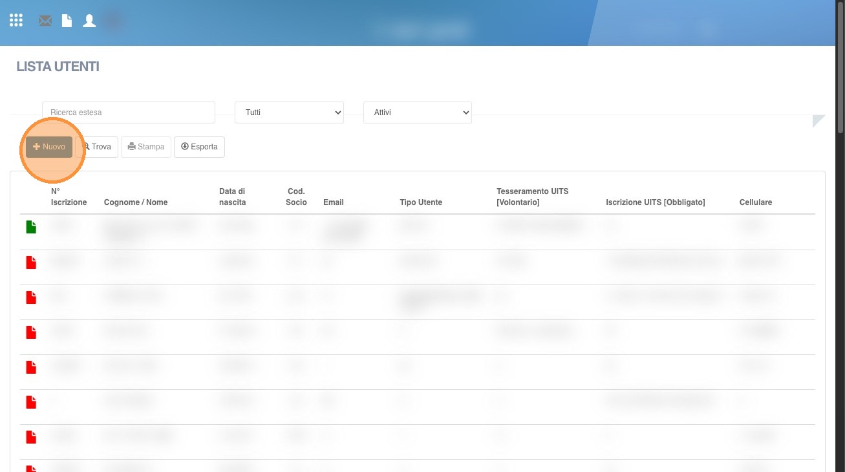This screenshot has height=472, width=845.
Task: Click the Trova search button
Action: click(97, 147)
